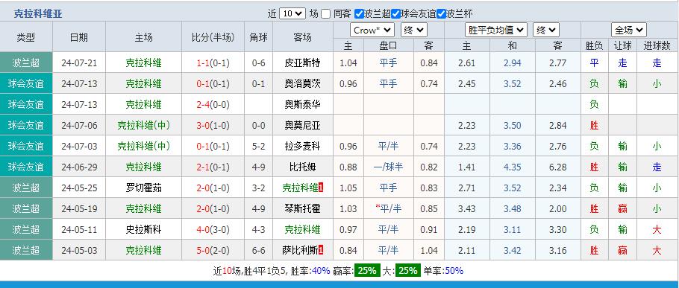
Task: Open the 拉多麦科 team link
Action: click(x=303, y=146)
